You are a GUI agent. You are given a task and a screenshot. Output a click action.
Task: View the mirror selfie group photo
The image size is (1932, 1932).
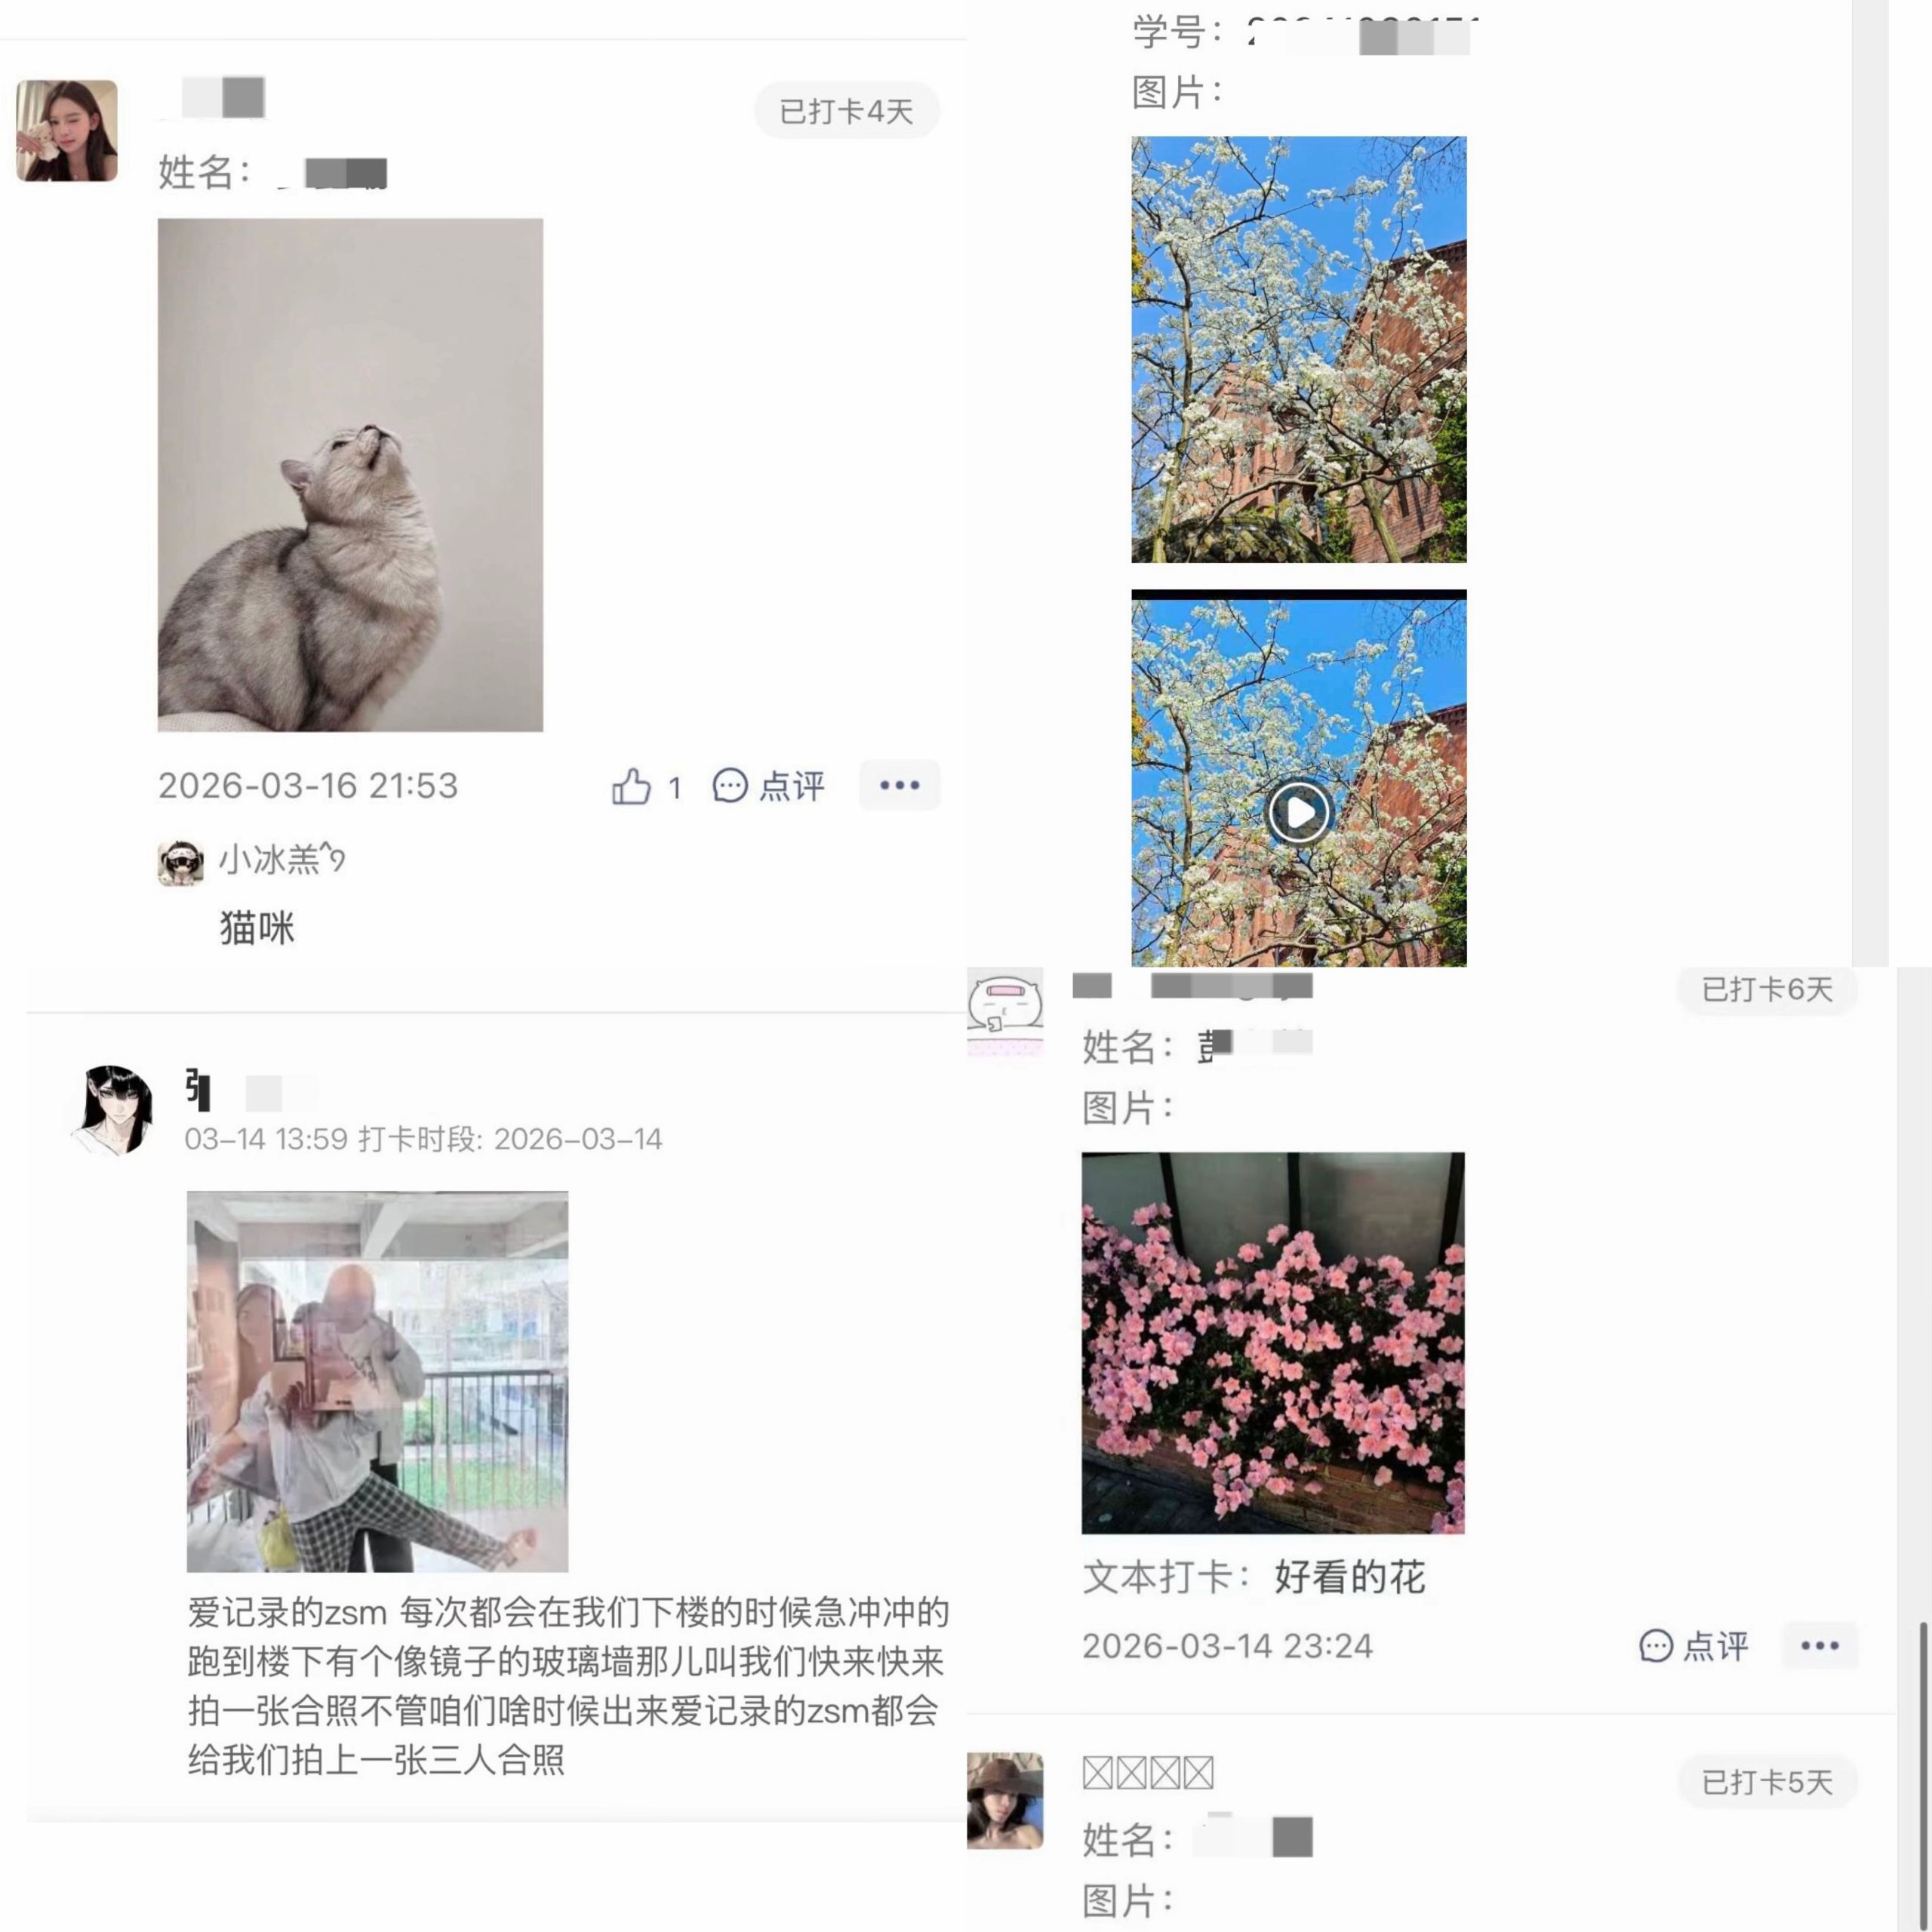click(x=377, y=1381)
